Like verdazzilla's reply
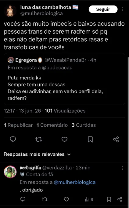129x208 pixels. coord(66,199)
